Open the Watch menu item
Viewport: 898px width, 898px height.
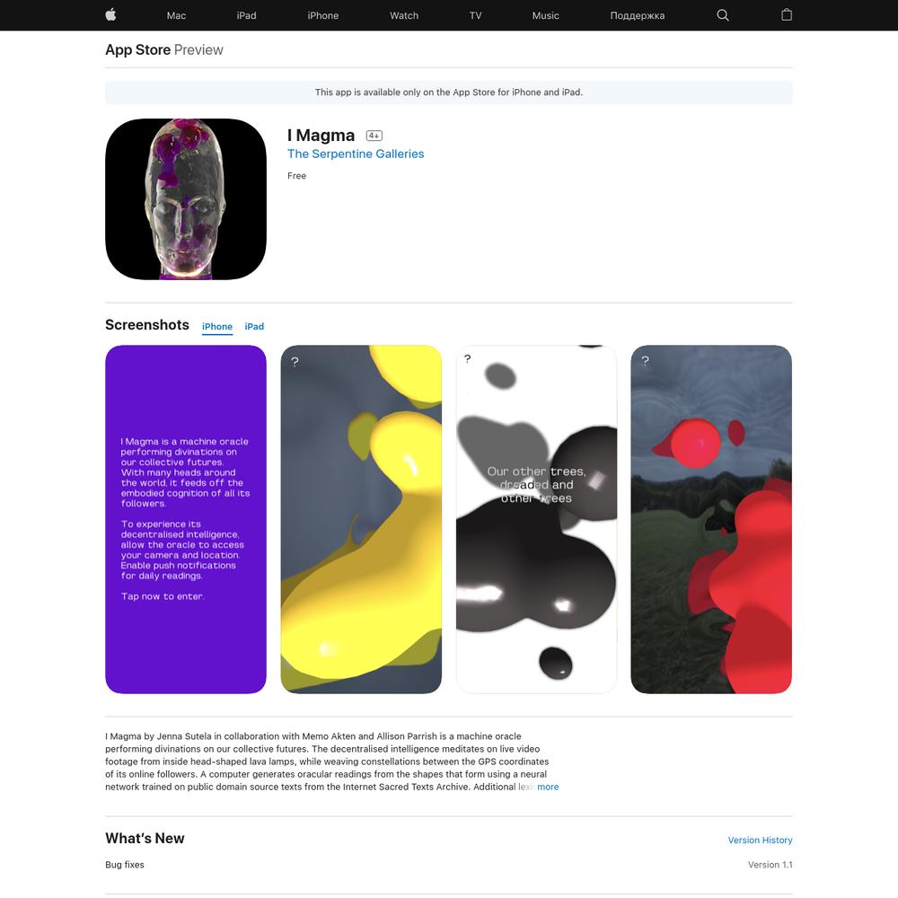(x=404, y=15)
